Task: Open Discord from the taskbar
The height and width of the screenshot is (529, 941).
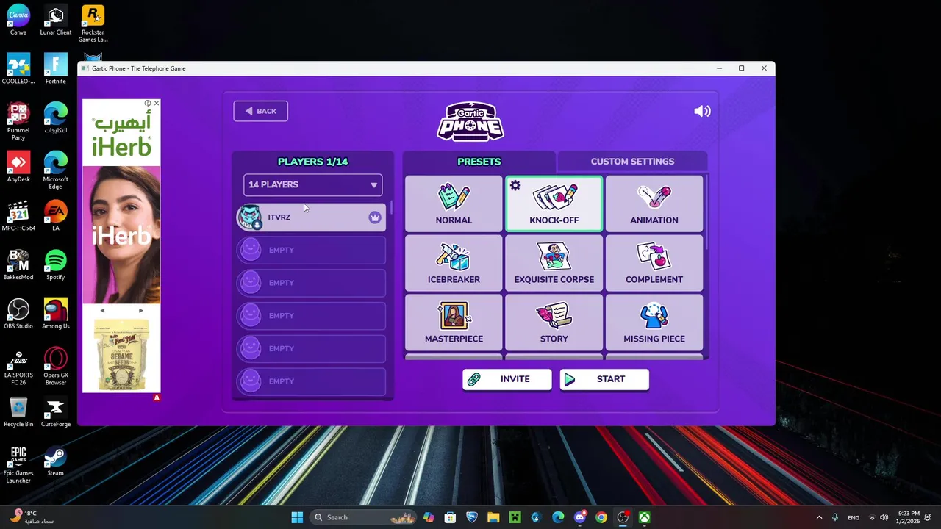Action: pyautogui.click(x=580, y=517)
